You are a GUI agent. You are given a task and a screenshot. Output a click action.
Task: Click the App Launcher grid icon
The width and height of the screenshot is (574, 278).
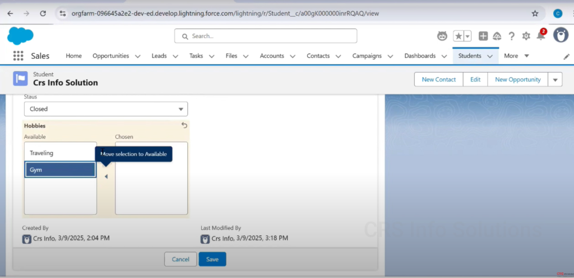(18, 56)
